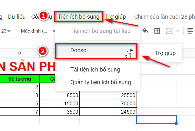Select cell containing 24500
195x131 pixels.
point(108,112)
